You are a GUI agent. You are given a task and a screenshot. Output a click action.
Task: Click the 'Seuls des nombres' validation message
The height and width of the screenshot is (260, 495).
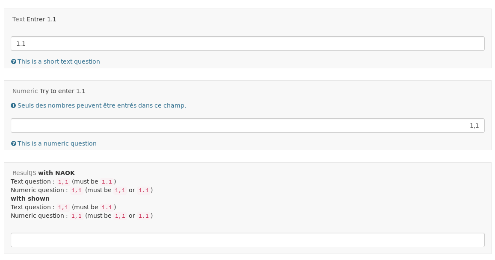tap(102, 105)
